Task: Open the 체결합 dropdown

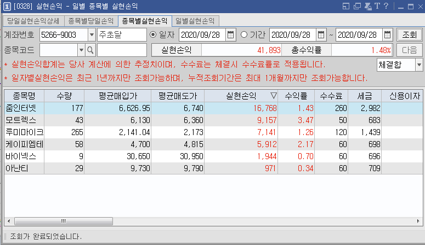Action: (x=419, y=65)
